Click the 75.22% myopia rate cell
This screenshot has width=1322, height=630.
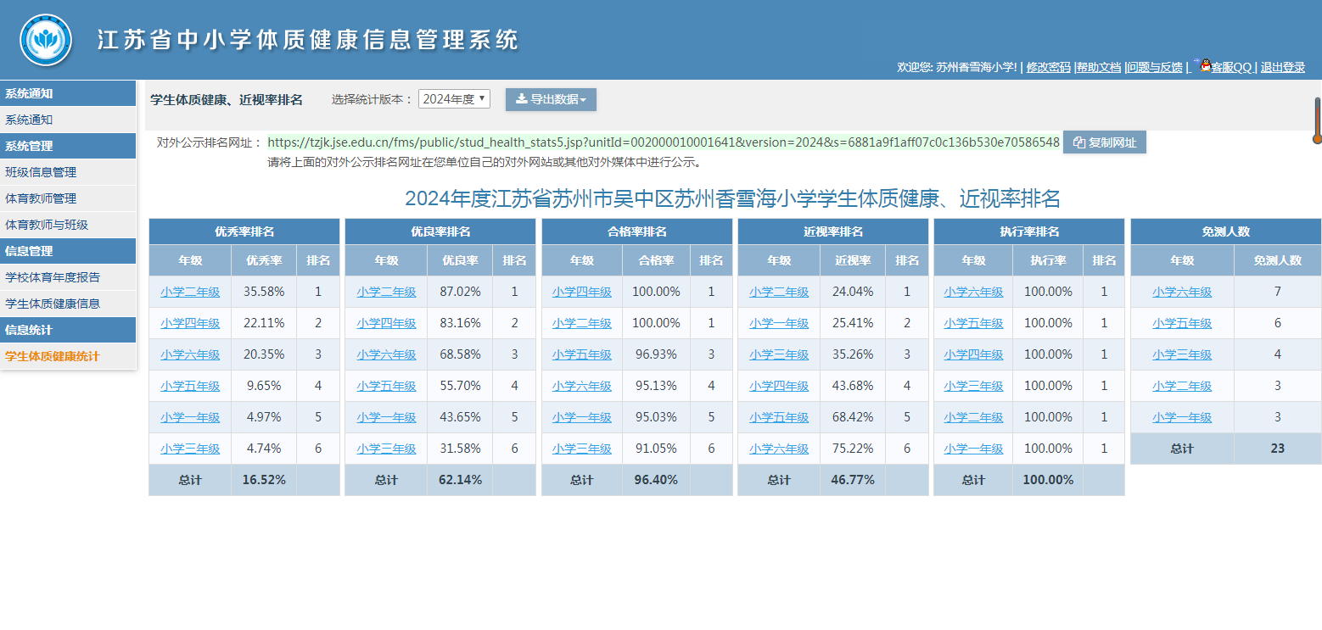853,449
